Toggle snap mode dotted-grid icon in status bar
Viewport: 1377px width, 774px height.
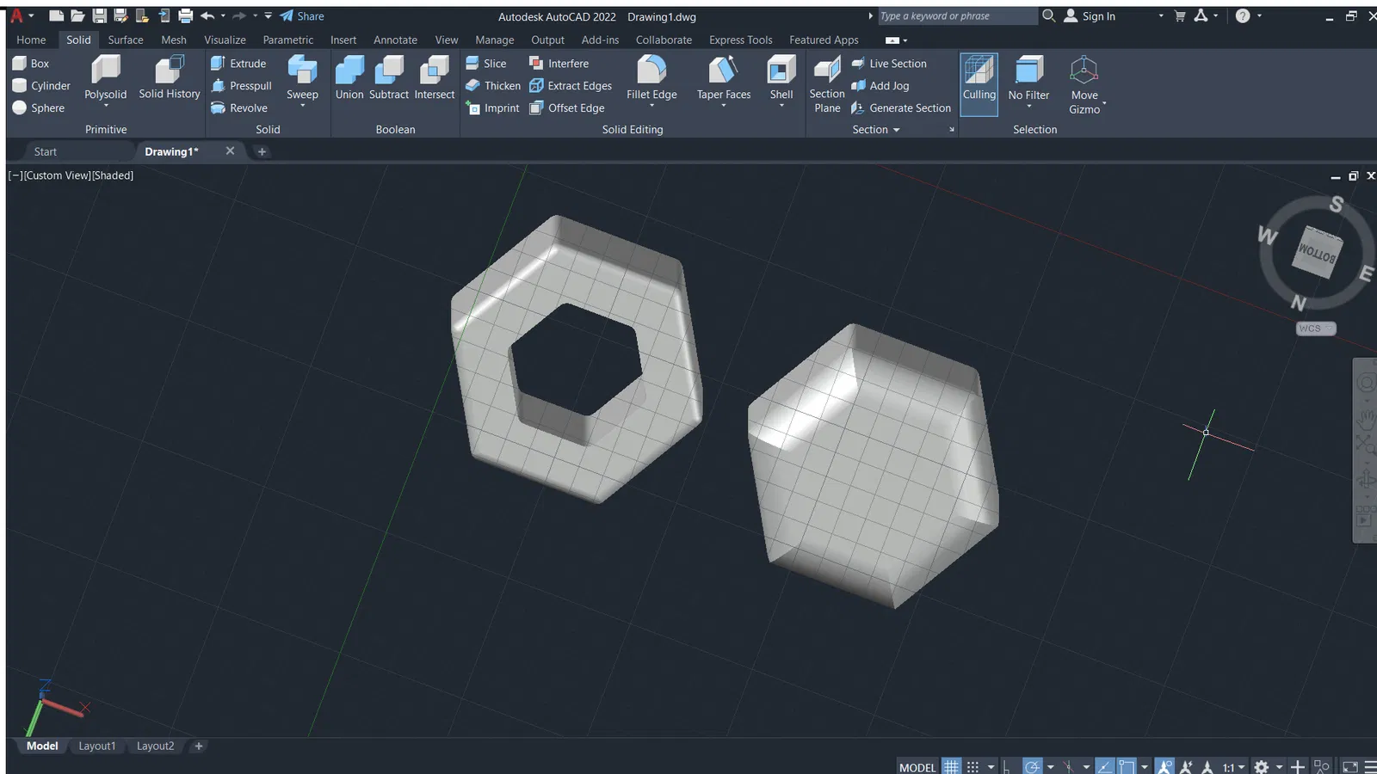click(973, 766)
